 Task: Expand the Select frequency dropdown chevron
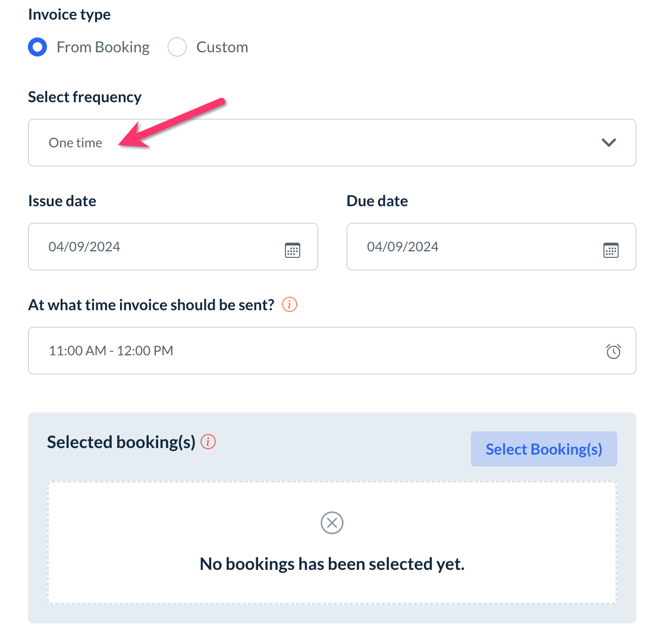pos(608,143)
